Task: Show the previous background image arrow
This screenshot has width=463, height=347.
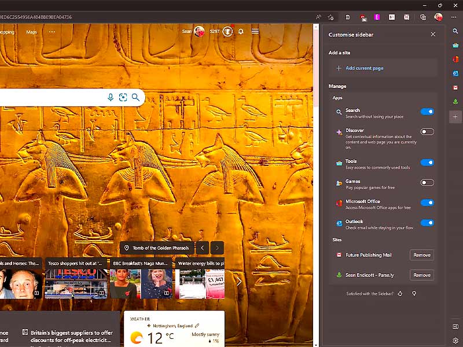Action: point(202,248)
